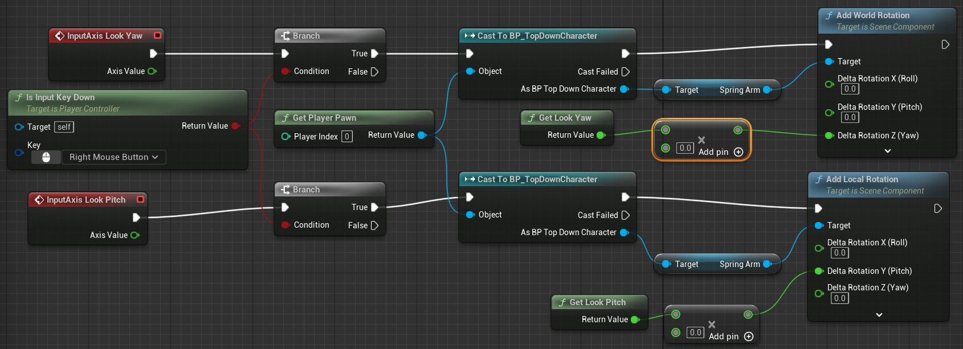Click the red delegate pin on InputAxis Look Yaw
The width and height of the screenshot is (963, 349).
click(x=158, y=35)
